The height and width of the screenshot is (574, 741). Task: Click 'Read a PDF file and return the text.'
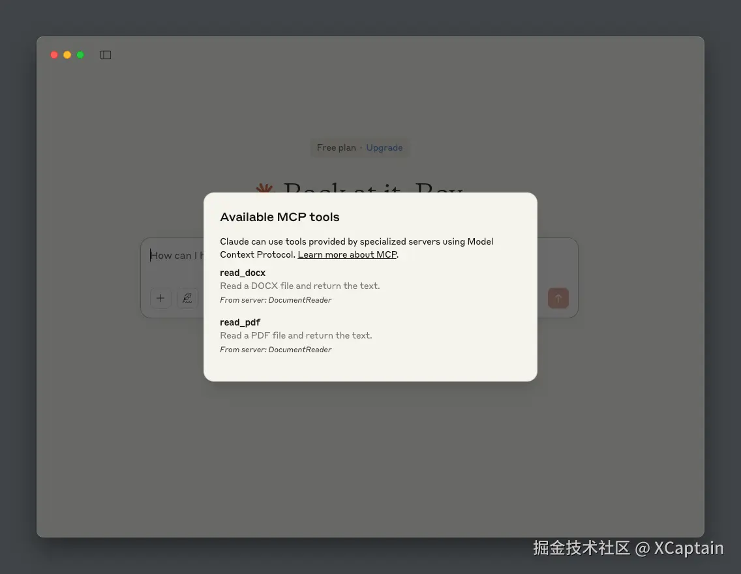(x=296, y=335)
